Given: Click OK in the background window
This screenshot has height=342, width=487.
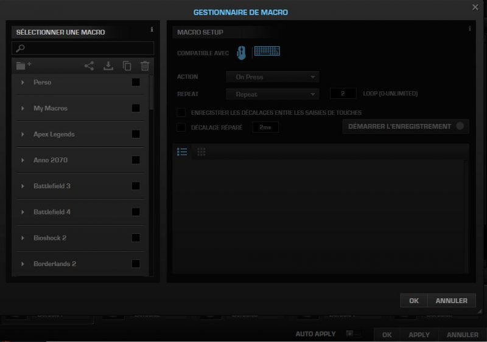Looking at the screenshot, I should [387, 335].
